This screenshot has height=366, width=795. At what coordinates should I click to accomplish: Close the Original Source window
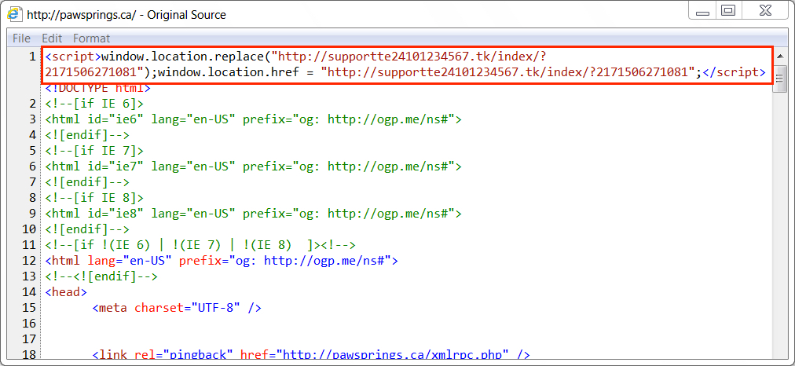click(764, 11)
